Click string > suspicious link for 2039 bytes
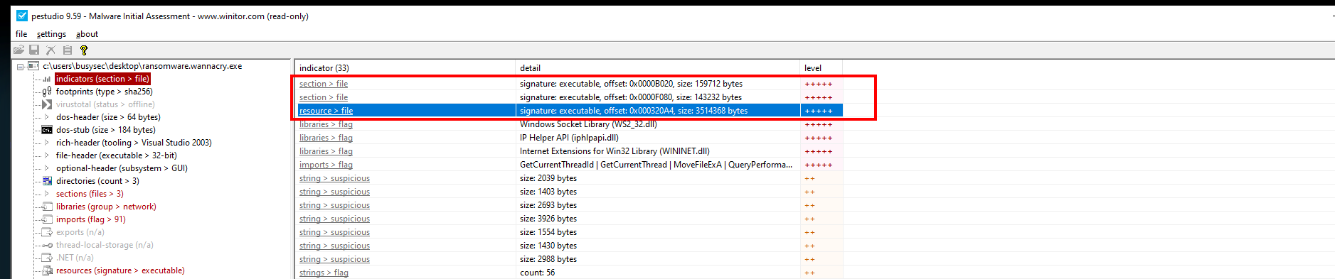The width and height of the screenshot is (1335, 279). coord(334,178)
